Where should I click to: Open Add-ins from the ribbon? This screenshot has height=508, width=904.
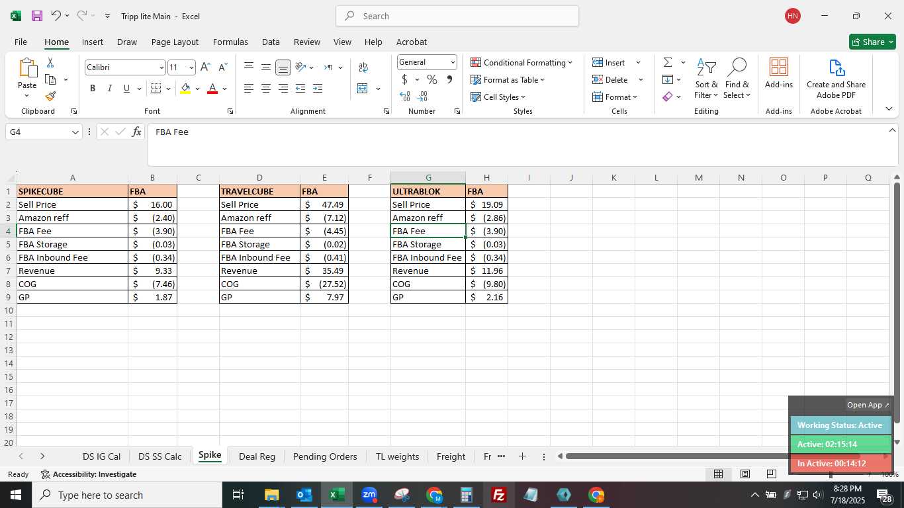pyautogui.click(x=779, y=73)
